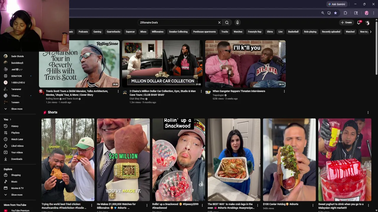Open the account avatar menu
The width and height of the screenshot is (378, 212).
point(367,22)
